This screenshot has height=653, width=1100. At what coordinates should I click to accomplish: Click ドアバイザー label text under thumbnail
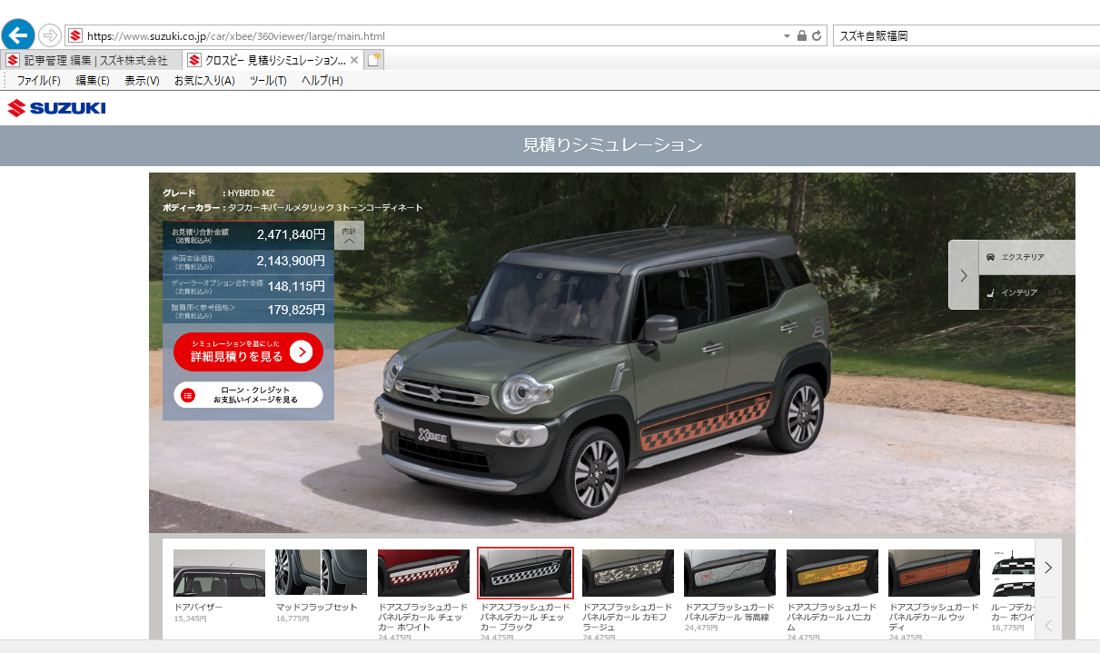coord(198,608)
